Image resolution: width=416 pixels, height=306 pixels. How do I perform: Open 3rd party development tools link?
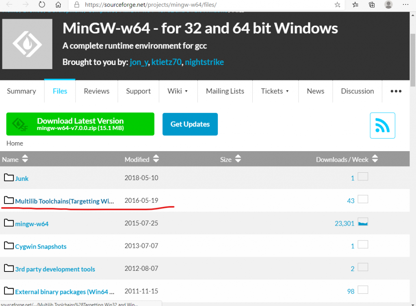55,269
